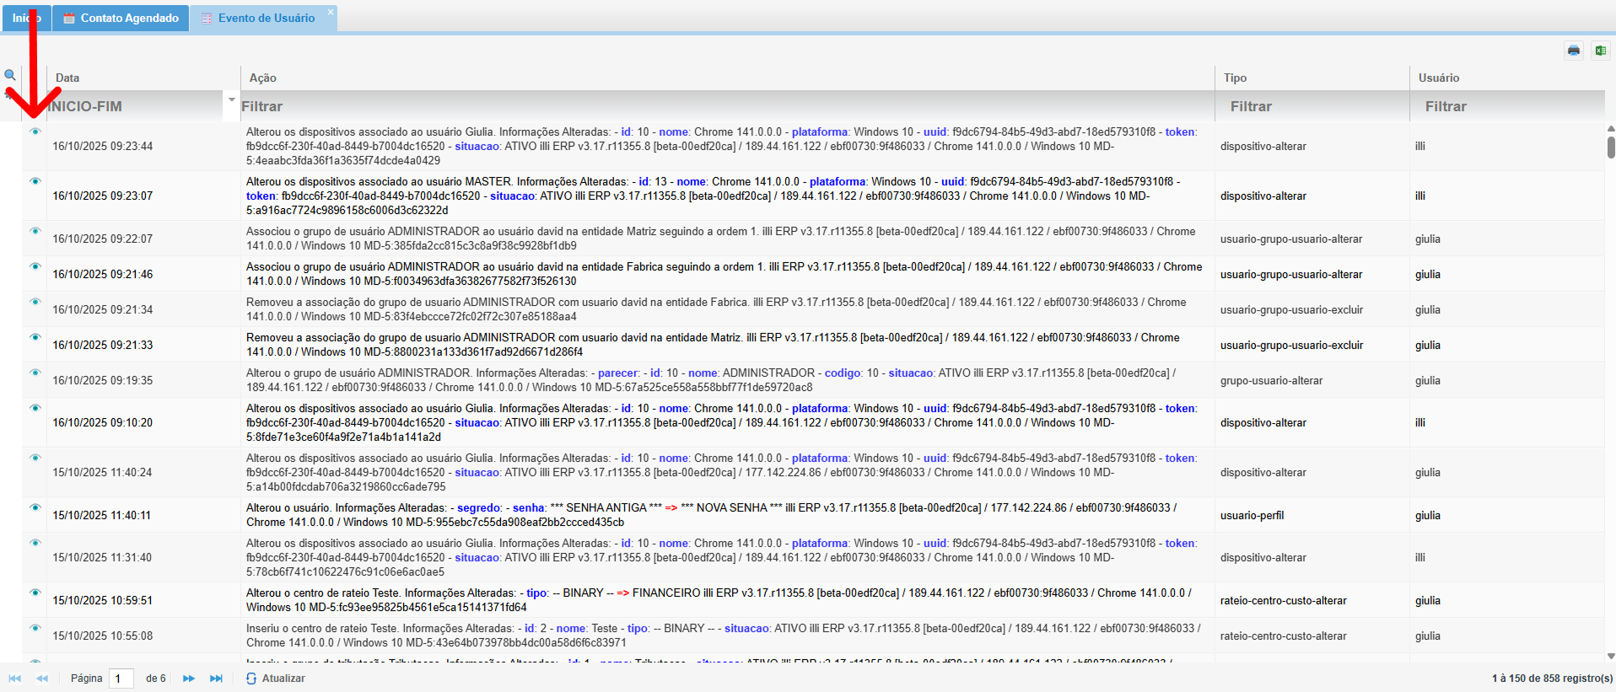Go to the next page of records

(189, 679)
